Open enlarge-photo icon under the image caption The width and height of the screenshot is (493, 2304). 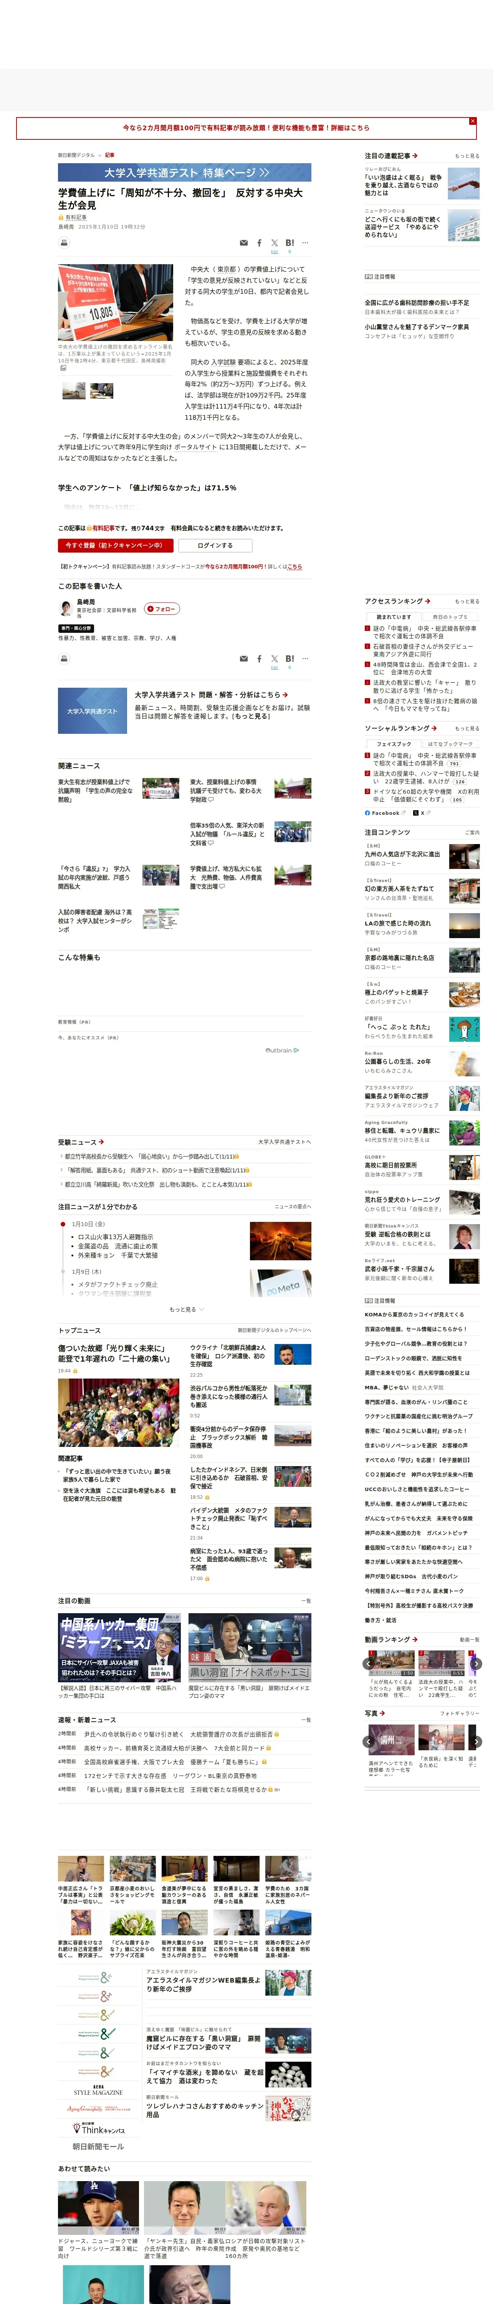point(63,367)
